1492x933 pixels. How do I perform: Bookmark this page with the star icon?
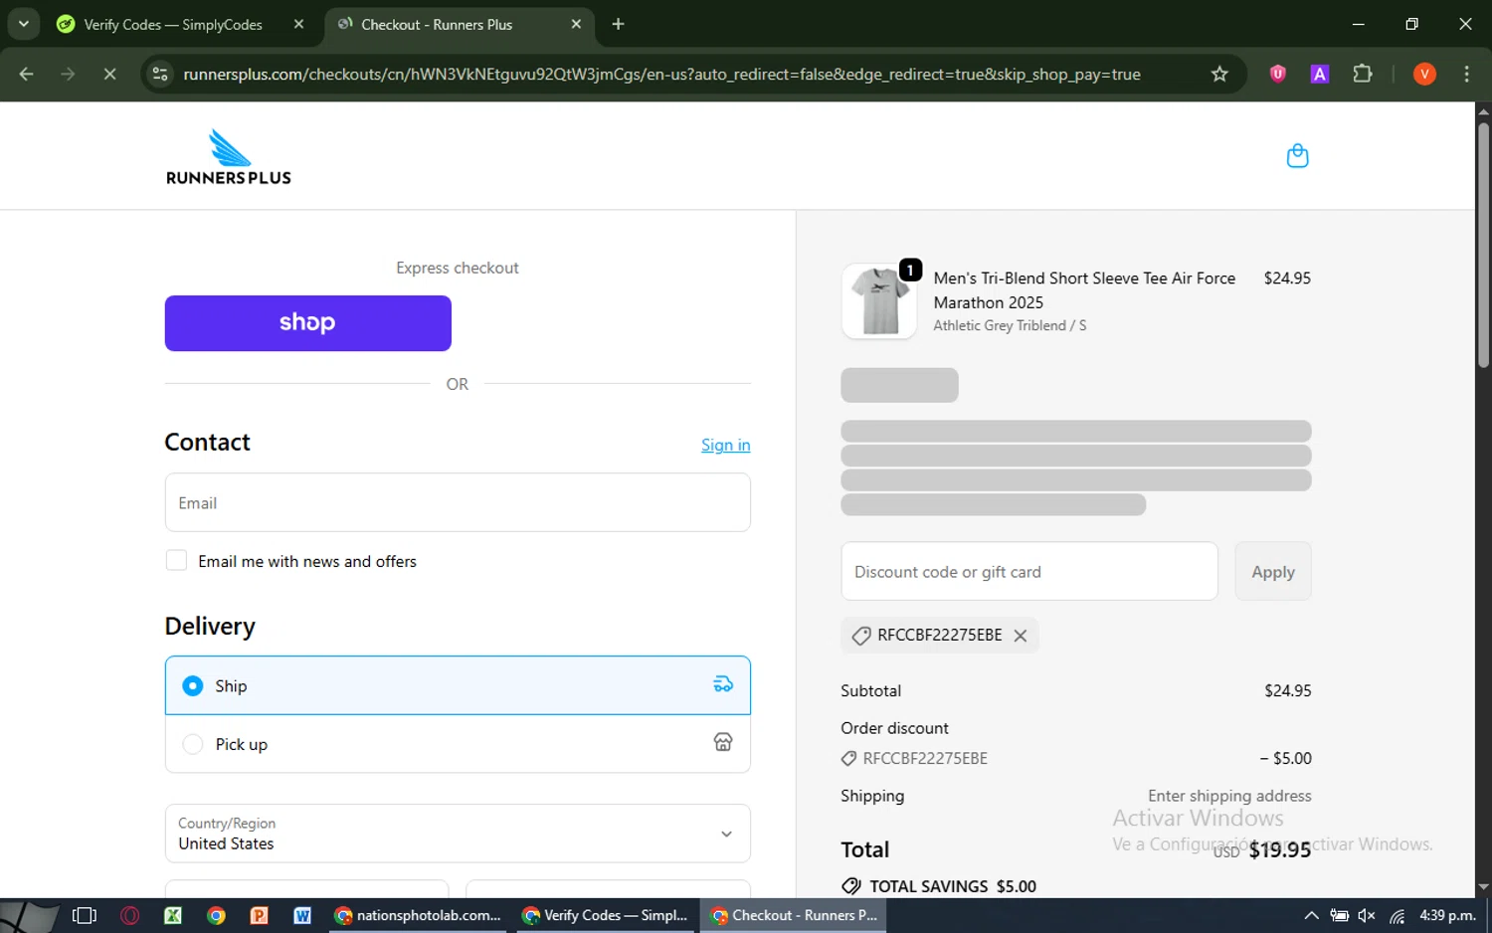click(x=1219, y=75)
